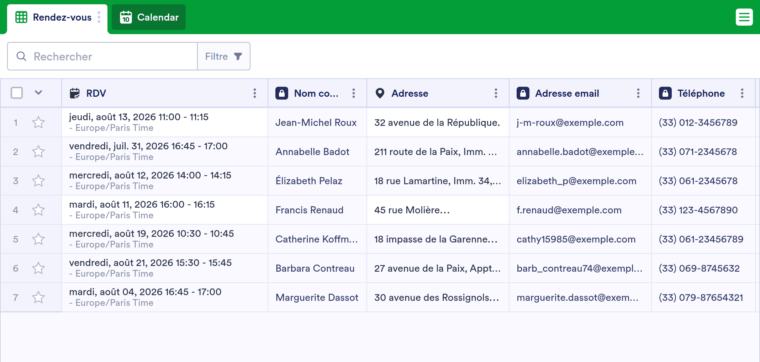Screen dimensions: 760x362
Task: Star the Élizabeth Pelaz row
Action: coord(38,181)
